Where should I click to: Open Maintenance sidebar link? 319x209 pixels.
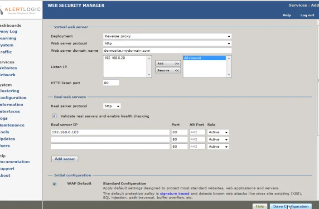point(12,125)
